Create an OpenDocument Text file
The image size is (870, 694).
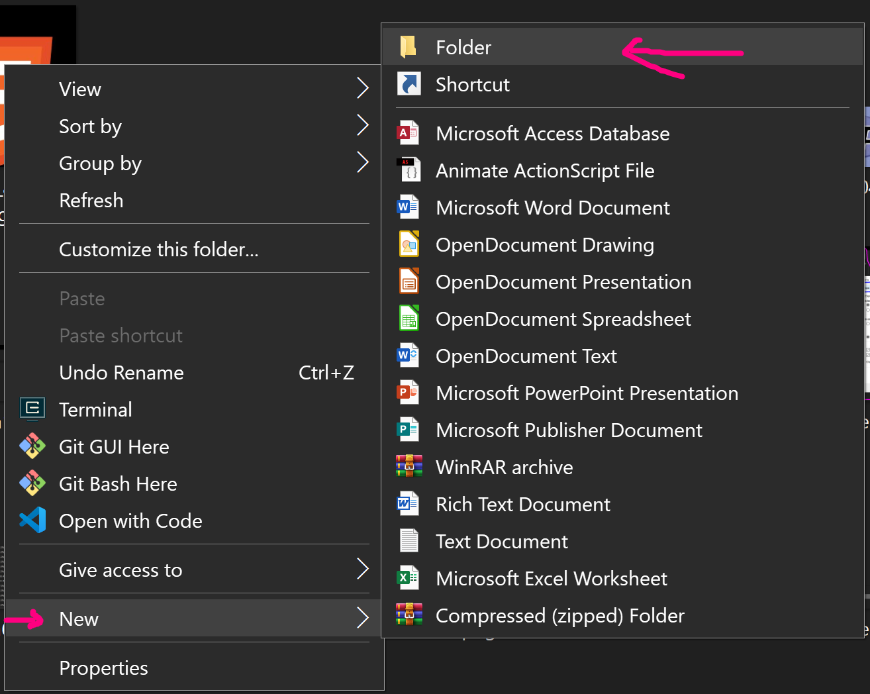click(622, 356)
